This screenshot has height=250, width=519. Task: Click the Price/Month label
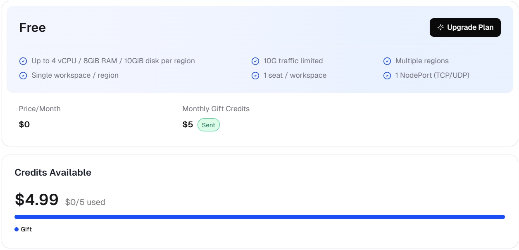pyautogui.click(x=40, y=109)
